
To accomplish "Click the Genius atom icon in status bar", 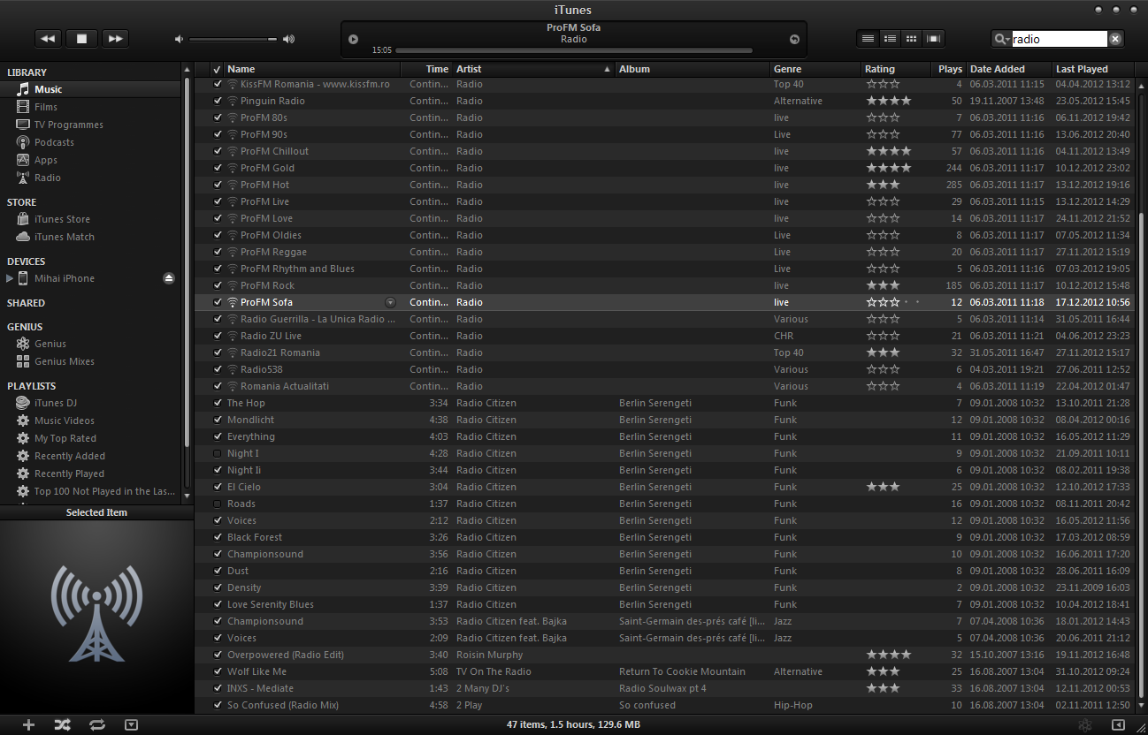I will coord(1084,725).
